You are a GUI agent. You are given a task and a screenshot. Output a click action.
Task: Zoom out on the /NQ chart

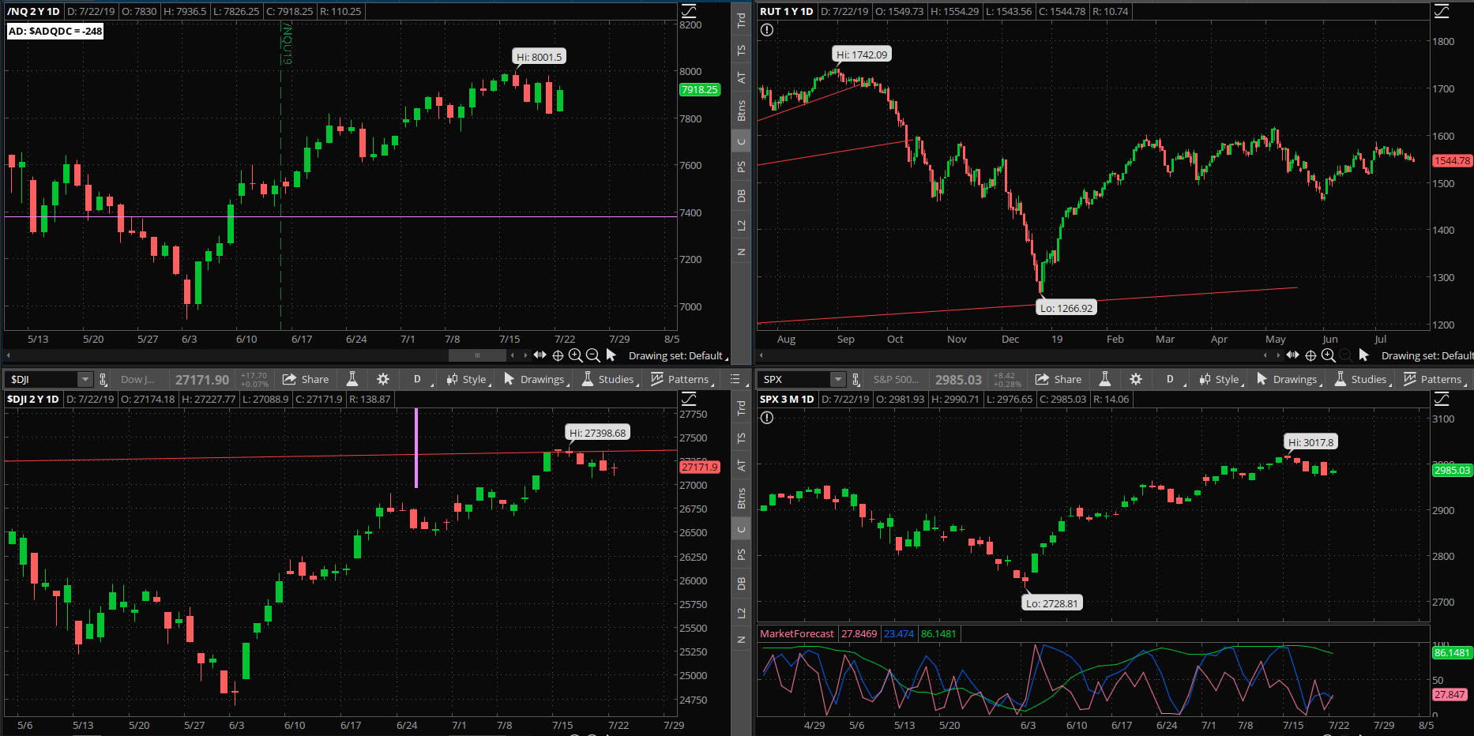point(592,355)
